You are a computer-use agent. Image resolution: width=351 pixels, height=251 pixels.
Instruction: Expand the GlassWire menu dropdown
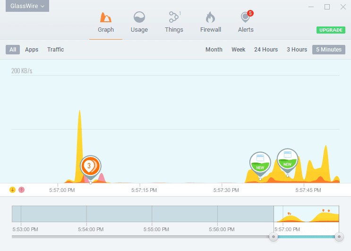click(x=27, y=6)
